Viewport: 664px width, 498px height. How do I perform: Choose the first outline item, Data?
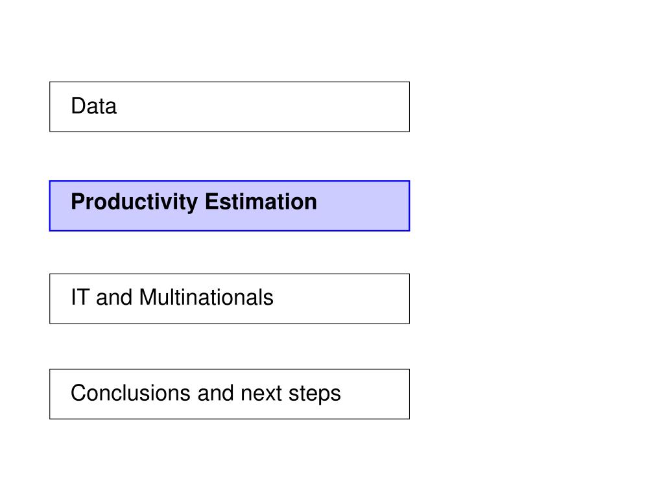point(230,107)
